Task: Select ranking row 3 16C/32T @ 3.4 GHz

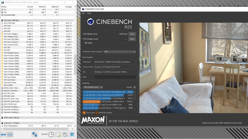Action: 108,98
